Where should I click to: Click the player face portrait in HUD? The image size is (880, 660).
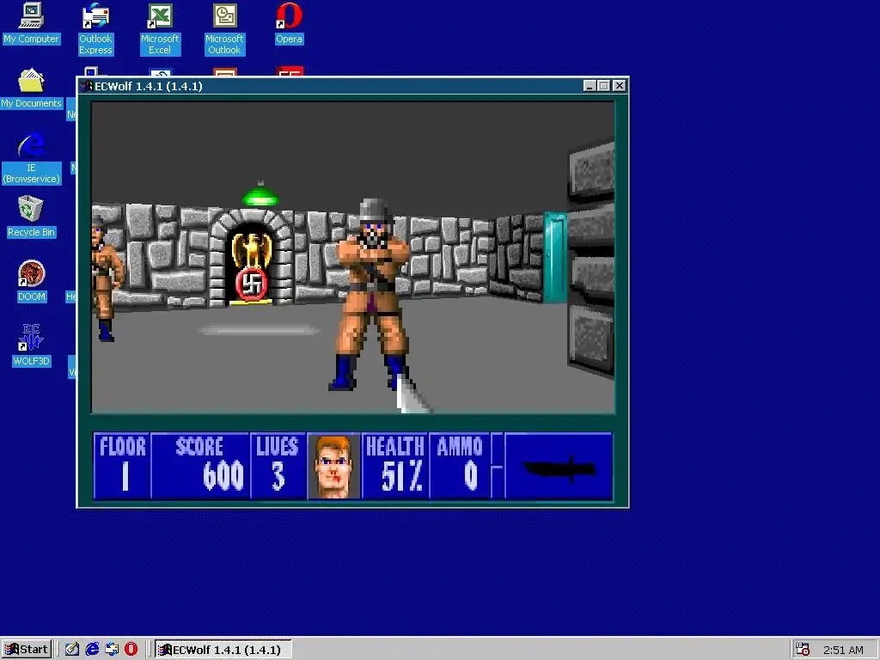[x=334, y=467]
